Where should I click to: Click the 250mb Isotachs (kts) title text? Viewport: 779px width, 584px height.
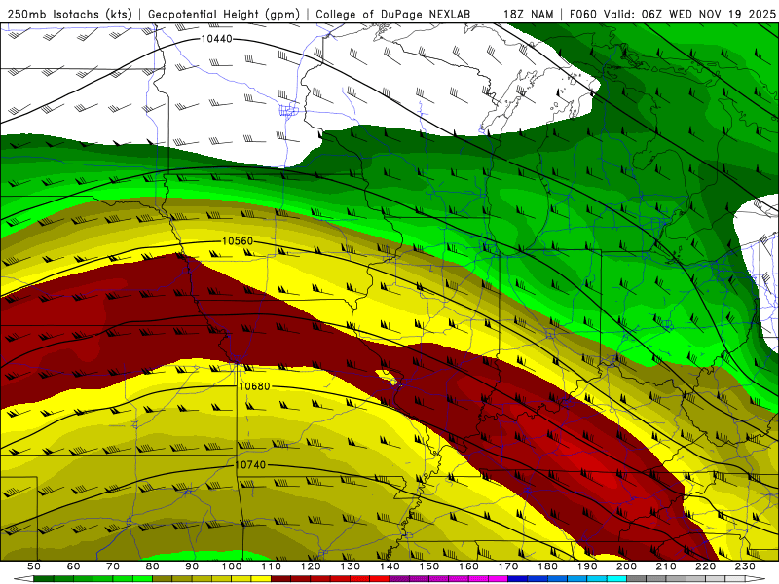69,14
